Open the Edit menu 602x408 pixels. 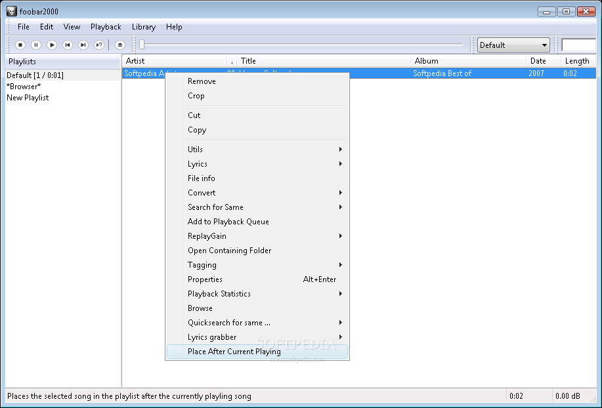(47, 27)
